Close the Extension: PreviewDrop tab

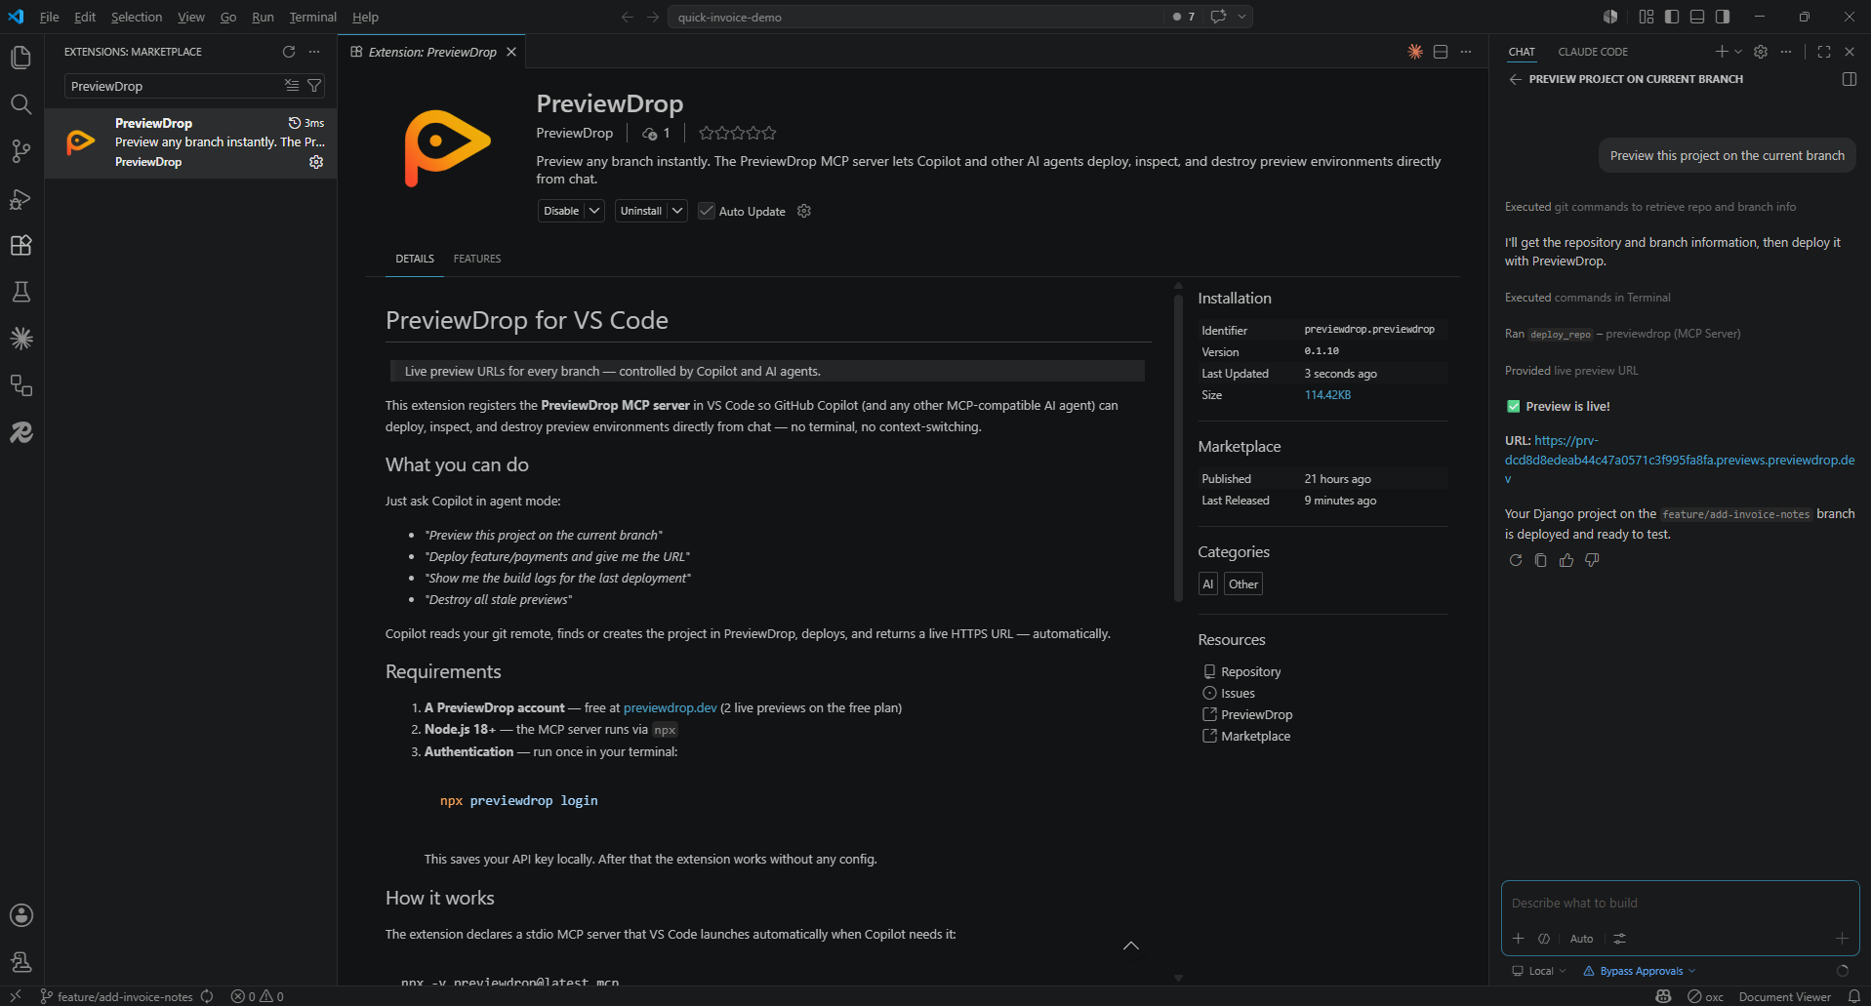tap(511, 52)
